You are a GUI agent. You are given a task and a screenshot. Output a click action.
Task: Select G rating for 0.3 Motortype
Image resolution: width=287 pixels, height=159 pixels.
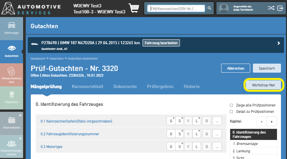[x=171, y=147]
